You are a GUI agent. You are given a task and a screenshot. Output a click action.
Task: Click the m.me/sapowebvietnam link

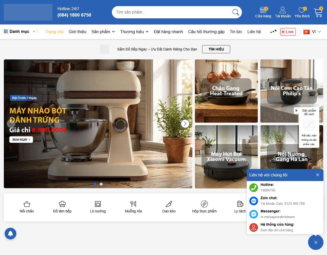277,217
